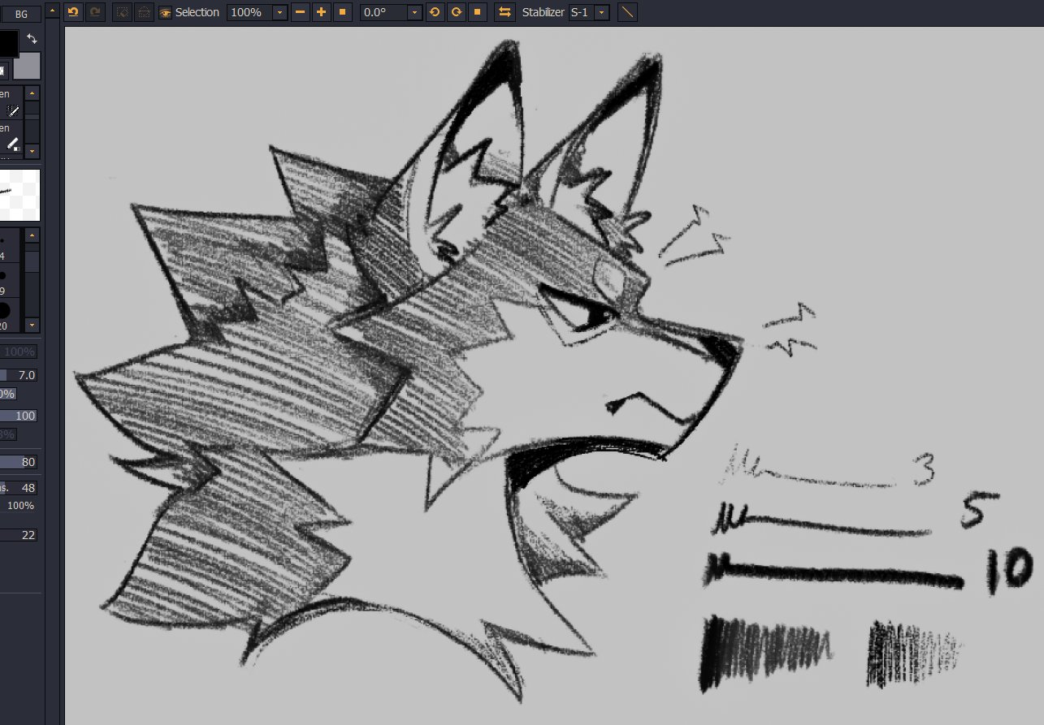The image size is (1044, 725).
Task: Click the brush size slider showing 7.0
Action: pos(19,374)
